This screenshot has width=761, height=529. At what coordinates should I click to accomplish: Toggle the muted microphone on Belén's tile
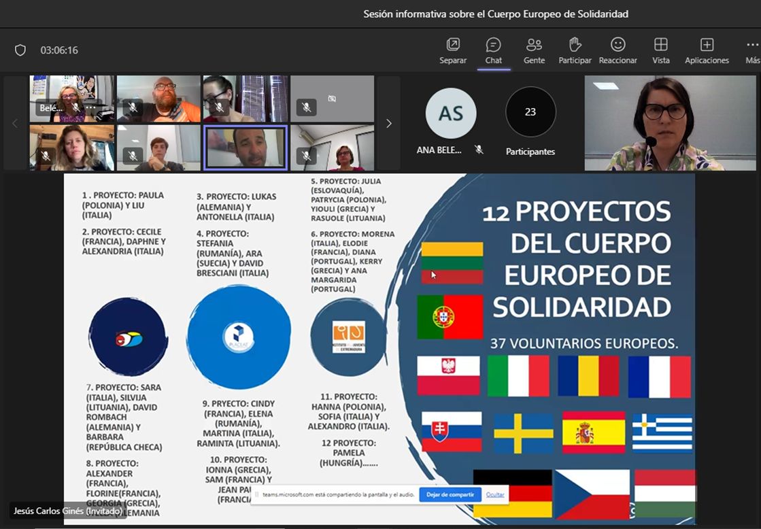pyautogui.click(x=76, y=108)
